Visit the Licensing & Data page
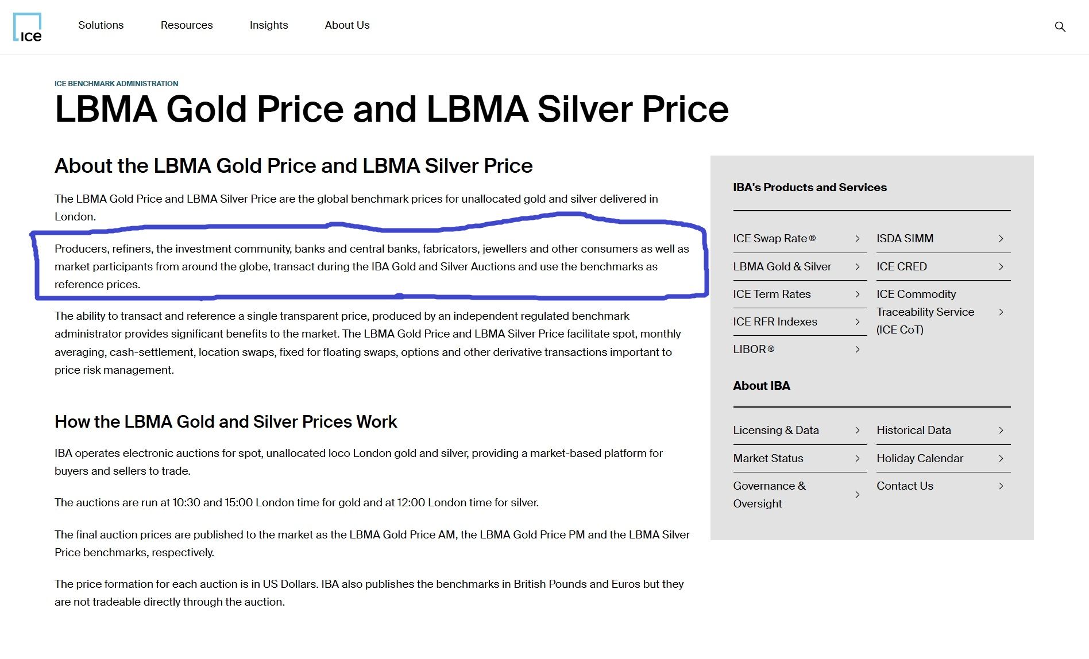Viewport: 1089px width, 659px height. point(775,431)
